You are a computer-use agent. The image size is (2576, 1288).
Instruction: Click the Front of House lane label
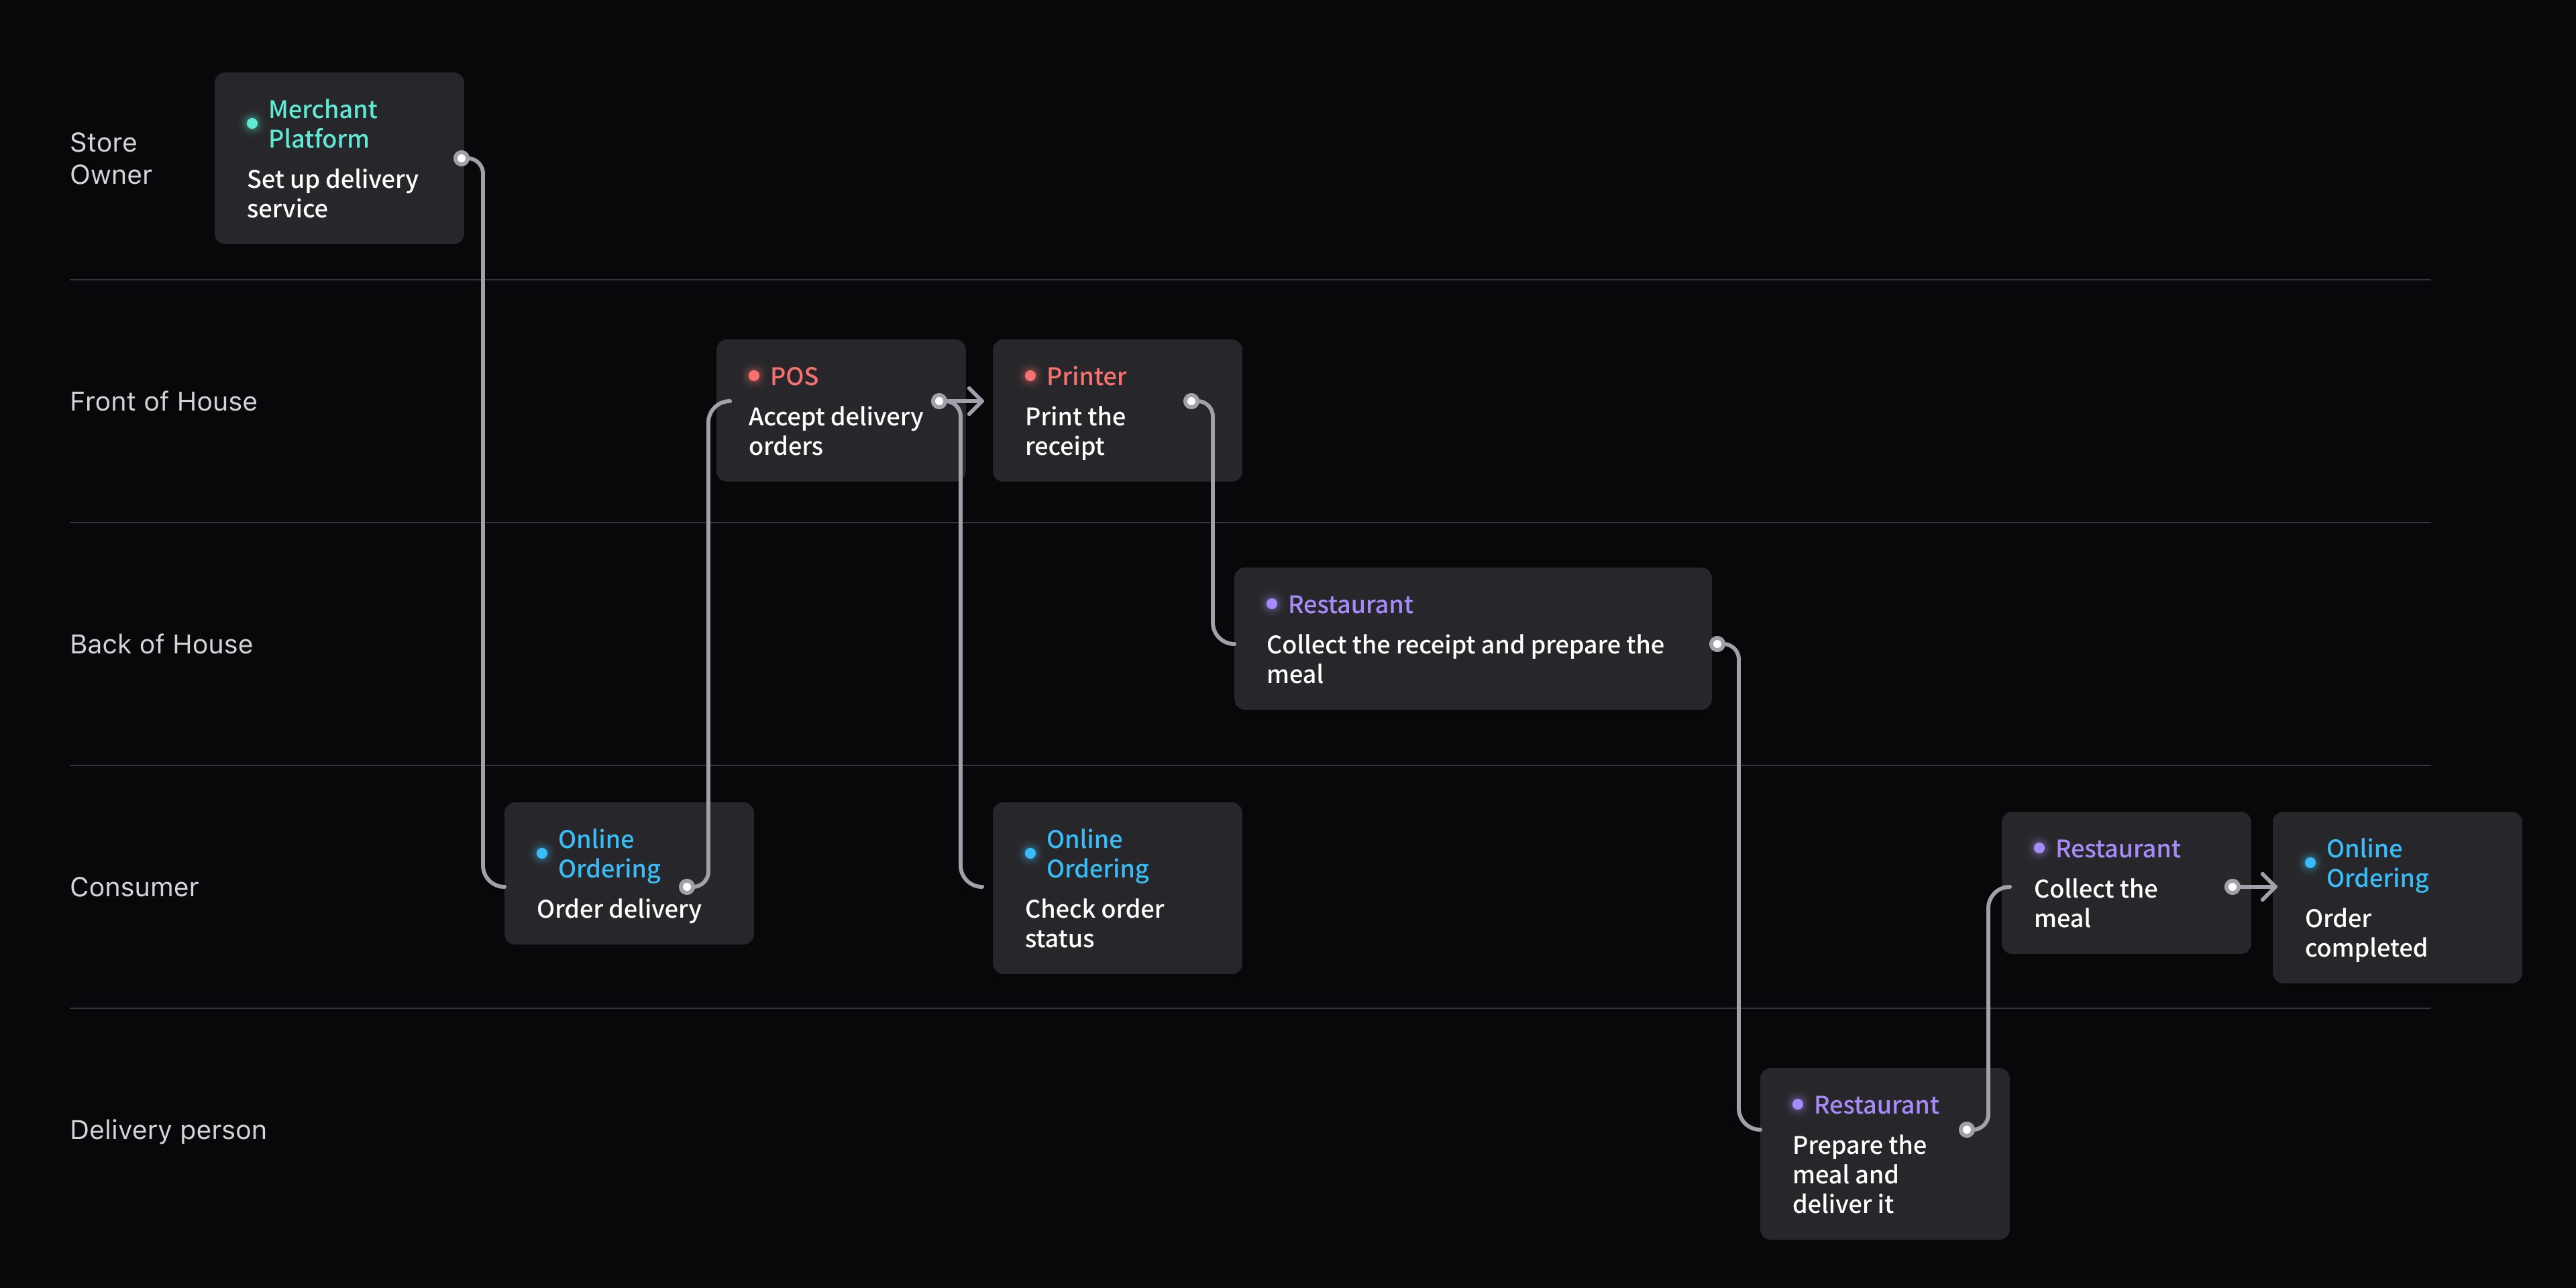tap(163, 402)
